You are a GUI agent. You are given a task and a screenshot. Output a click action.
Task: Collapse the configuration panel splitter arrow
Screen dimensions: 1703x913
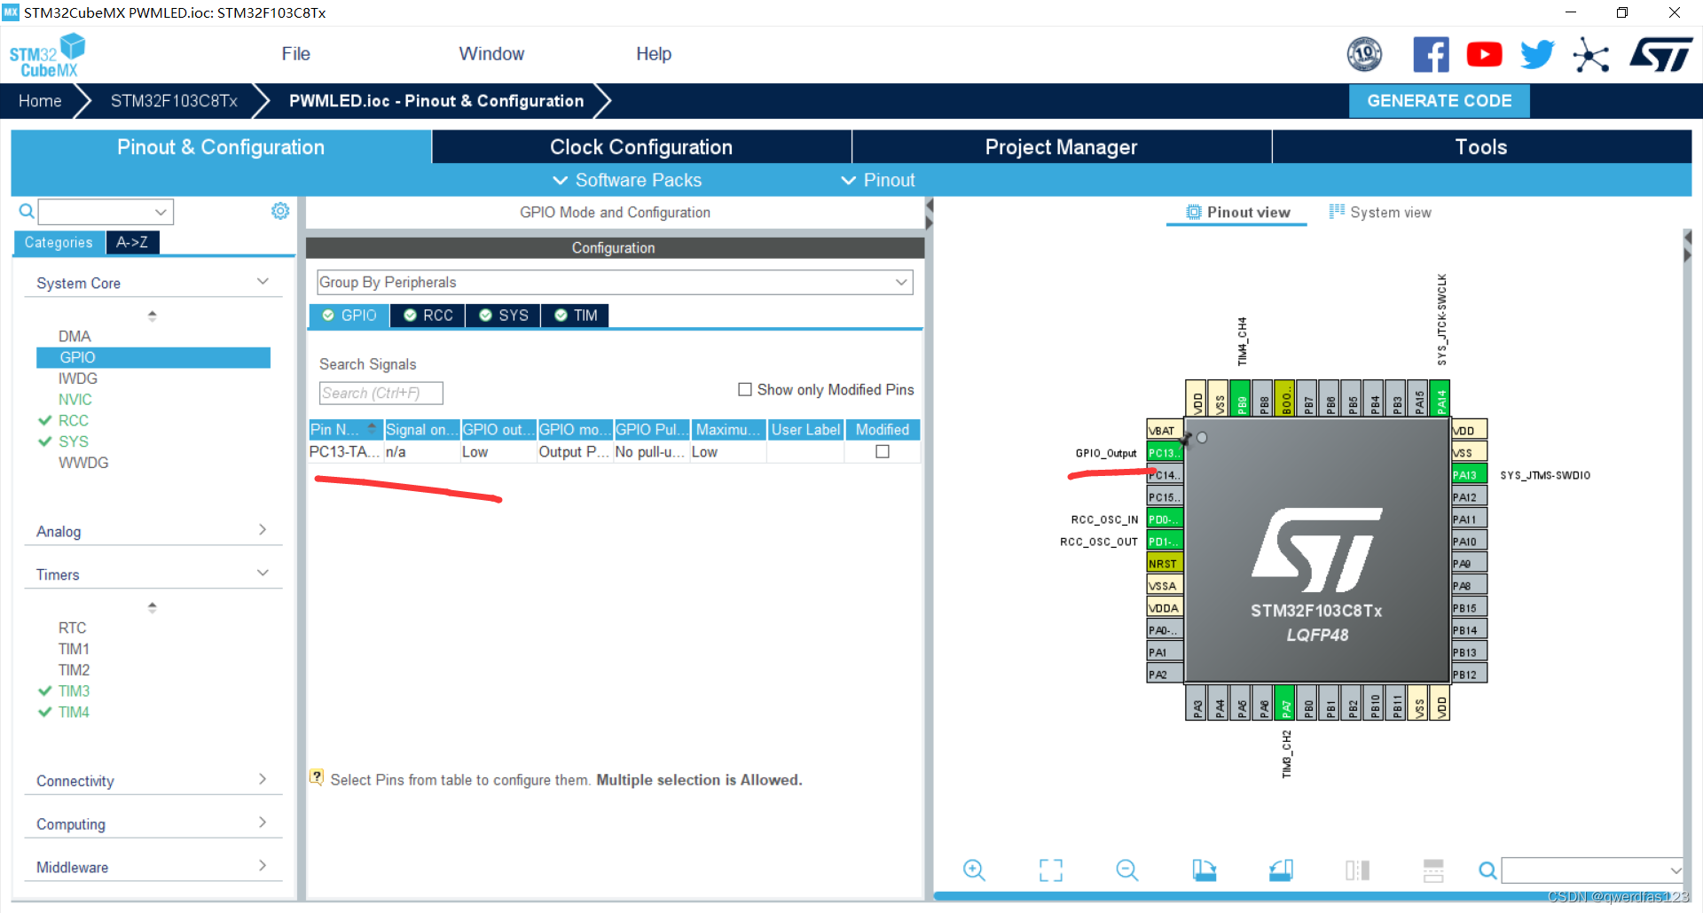pyautogui.click(x=929, y=206)
